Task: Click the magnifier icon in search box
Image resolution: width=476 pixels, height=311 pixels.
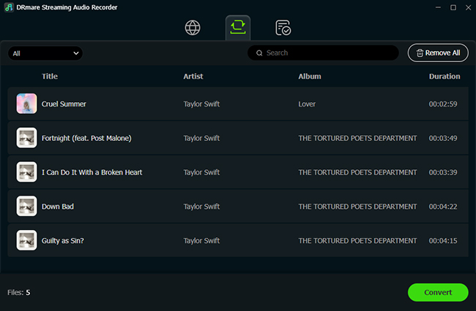Action: pos(259,53)
